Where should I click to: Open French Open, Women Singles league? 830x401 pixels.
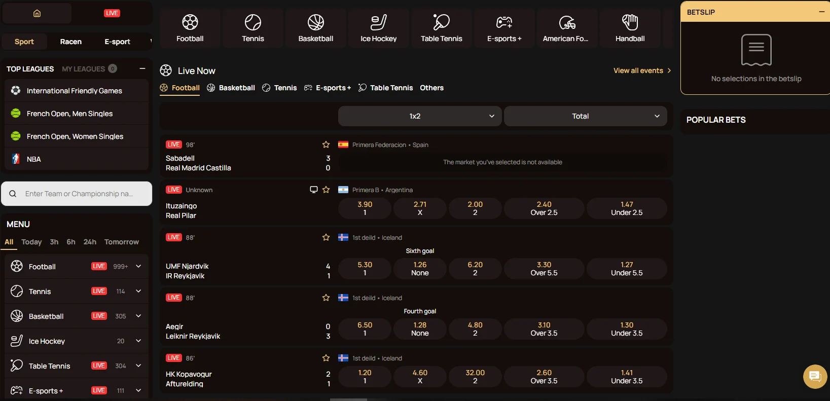click(x=77, y=136)
